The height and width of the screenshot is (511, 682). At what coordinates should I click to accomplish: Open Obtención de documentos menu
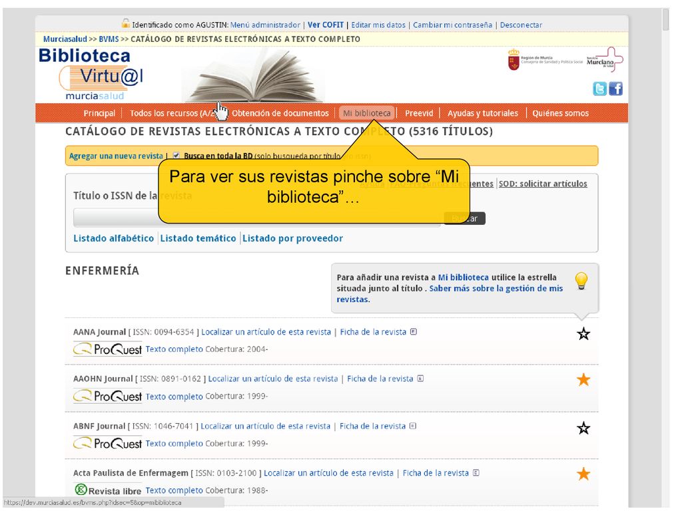[x=280, y=113]
